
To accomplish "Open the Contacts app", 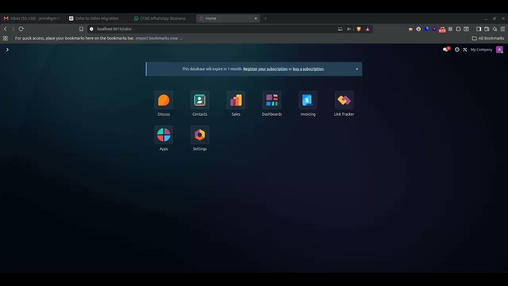I will pos(200,104).
